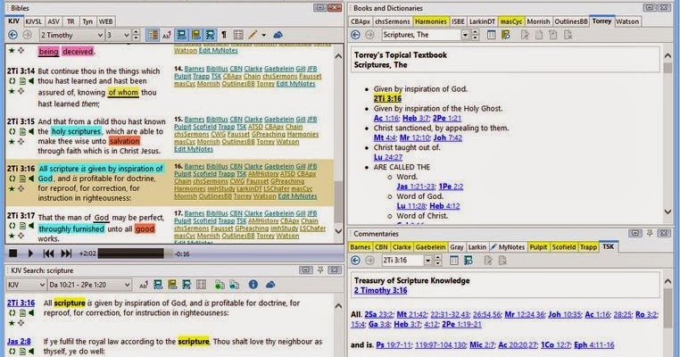Screen dimensions: 680x357
Task: Click the star bookmark icon beside 2Ti 3:16
Action: (12, 188)
